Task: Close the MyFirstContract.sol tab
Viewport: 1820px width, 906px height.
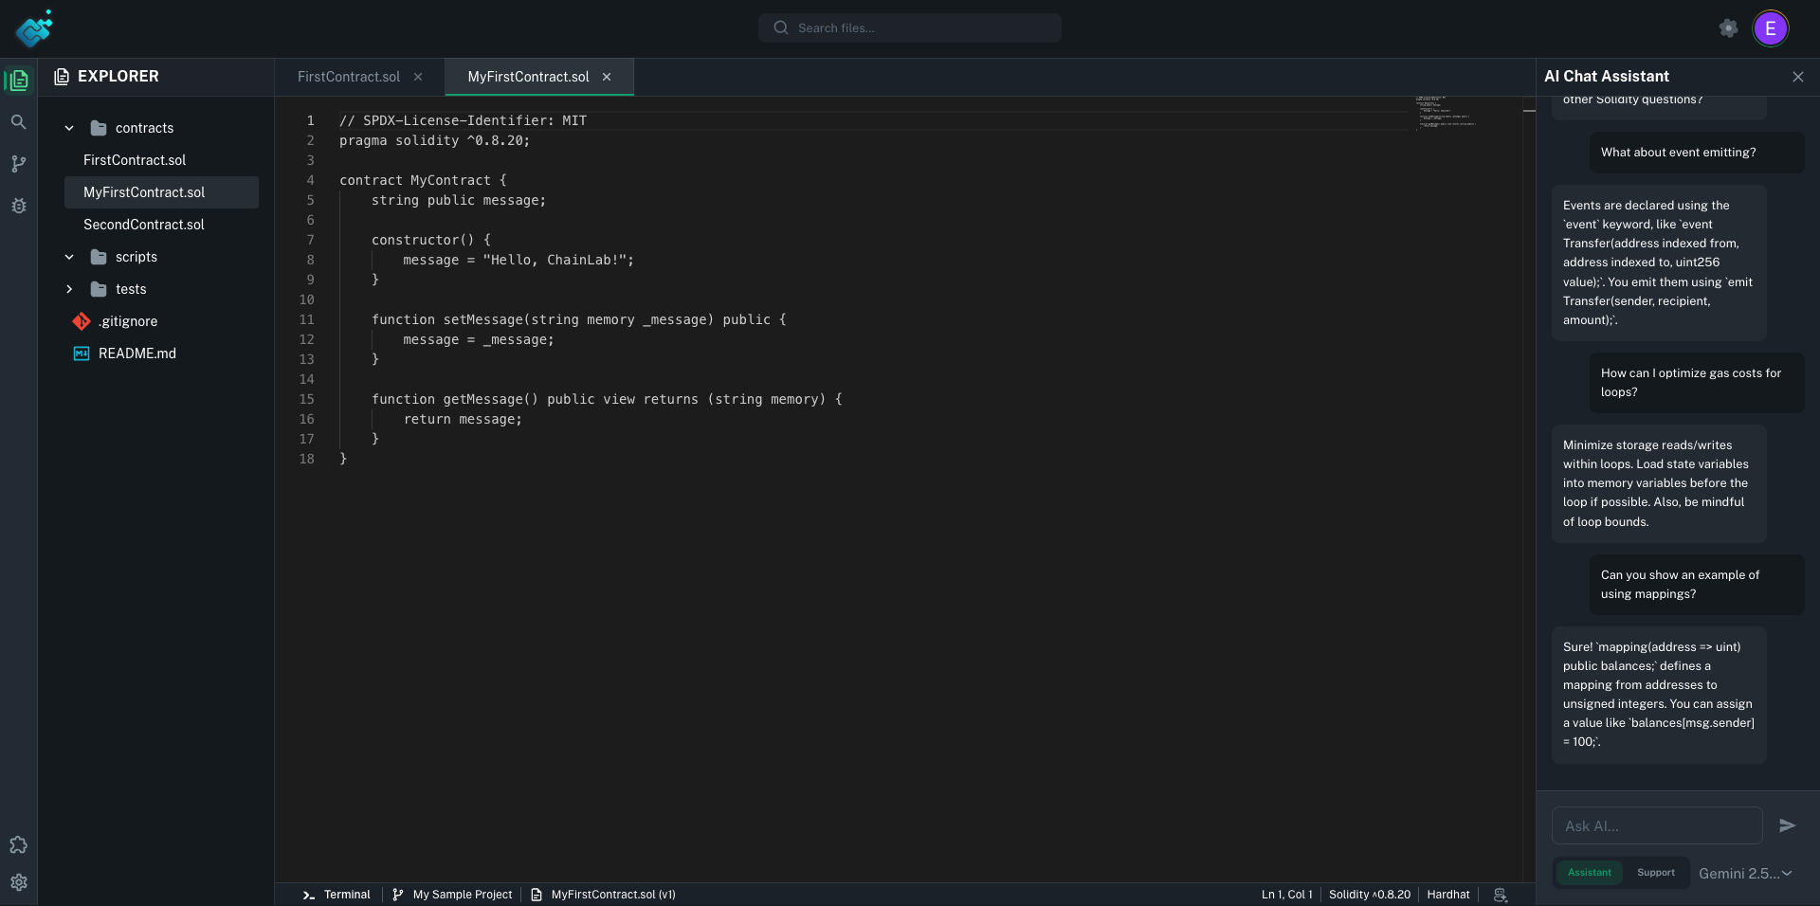Action: tap(607, 77)
